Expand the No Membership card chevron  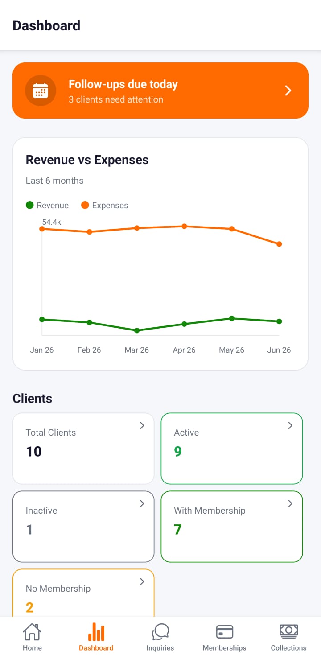coord(142,581)
